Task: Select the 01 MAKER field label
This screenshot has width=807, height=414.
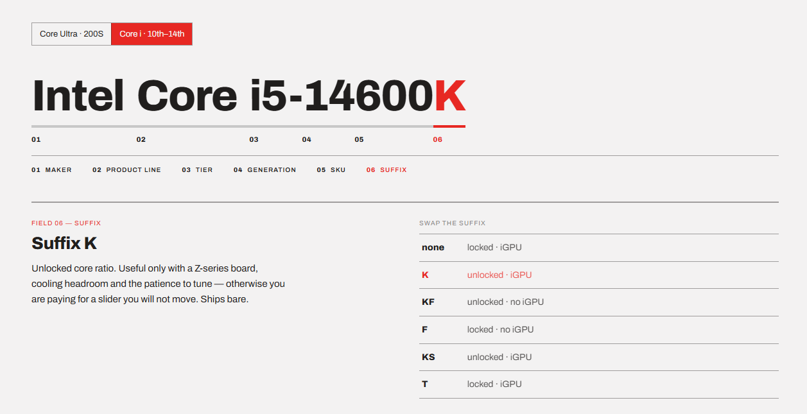Action: click(x=51, y=170)
